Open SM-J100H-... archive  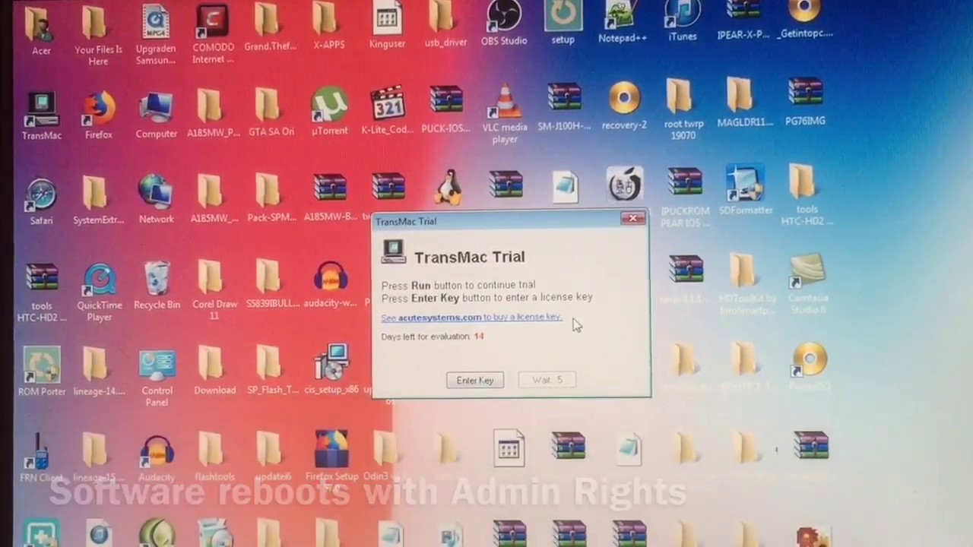564,107
